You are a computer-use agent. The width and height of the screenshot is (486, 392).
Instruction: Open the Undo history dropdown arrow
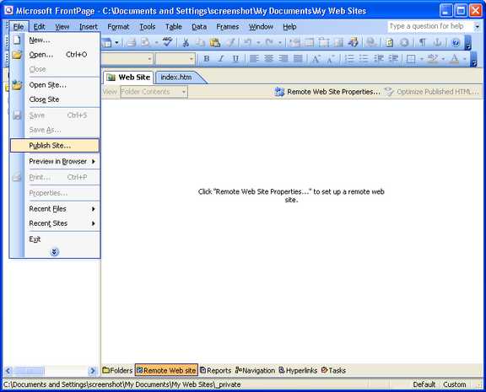[x=258, y=43]
